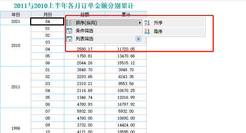Select the 14424.00 cumulative cell
This screenshot has height=133, width=246.
tap(126, 125)
